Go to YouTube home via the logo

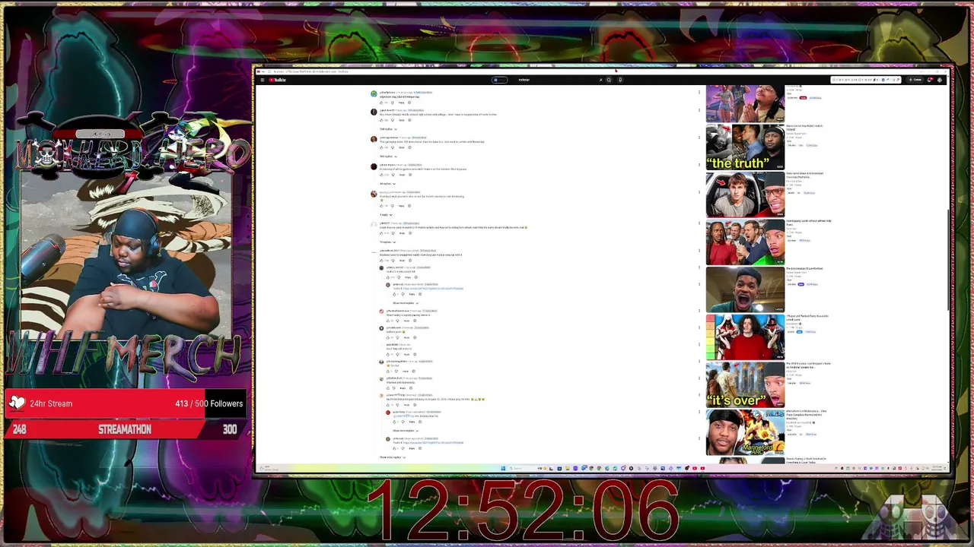pyautogui.click(x=278, y=80)
